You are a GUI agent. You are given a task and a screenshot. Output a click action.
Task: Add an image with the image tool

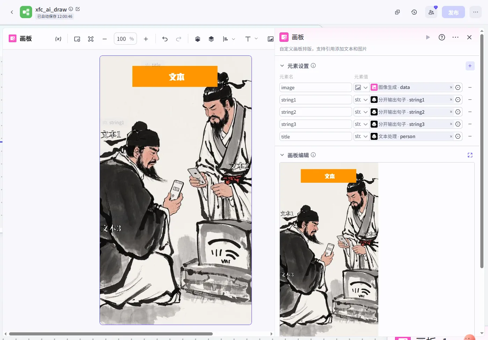click(x=270, y=39)
